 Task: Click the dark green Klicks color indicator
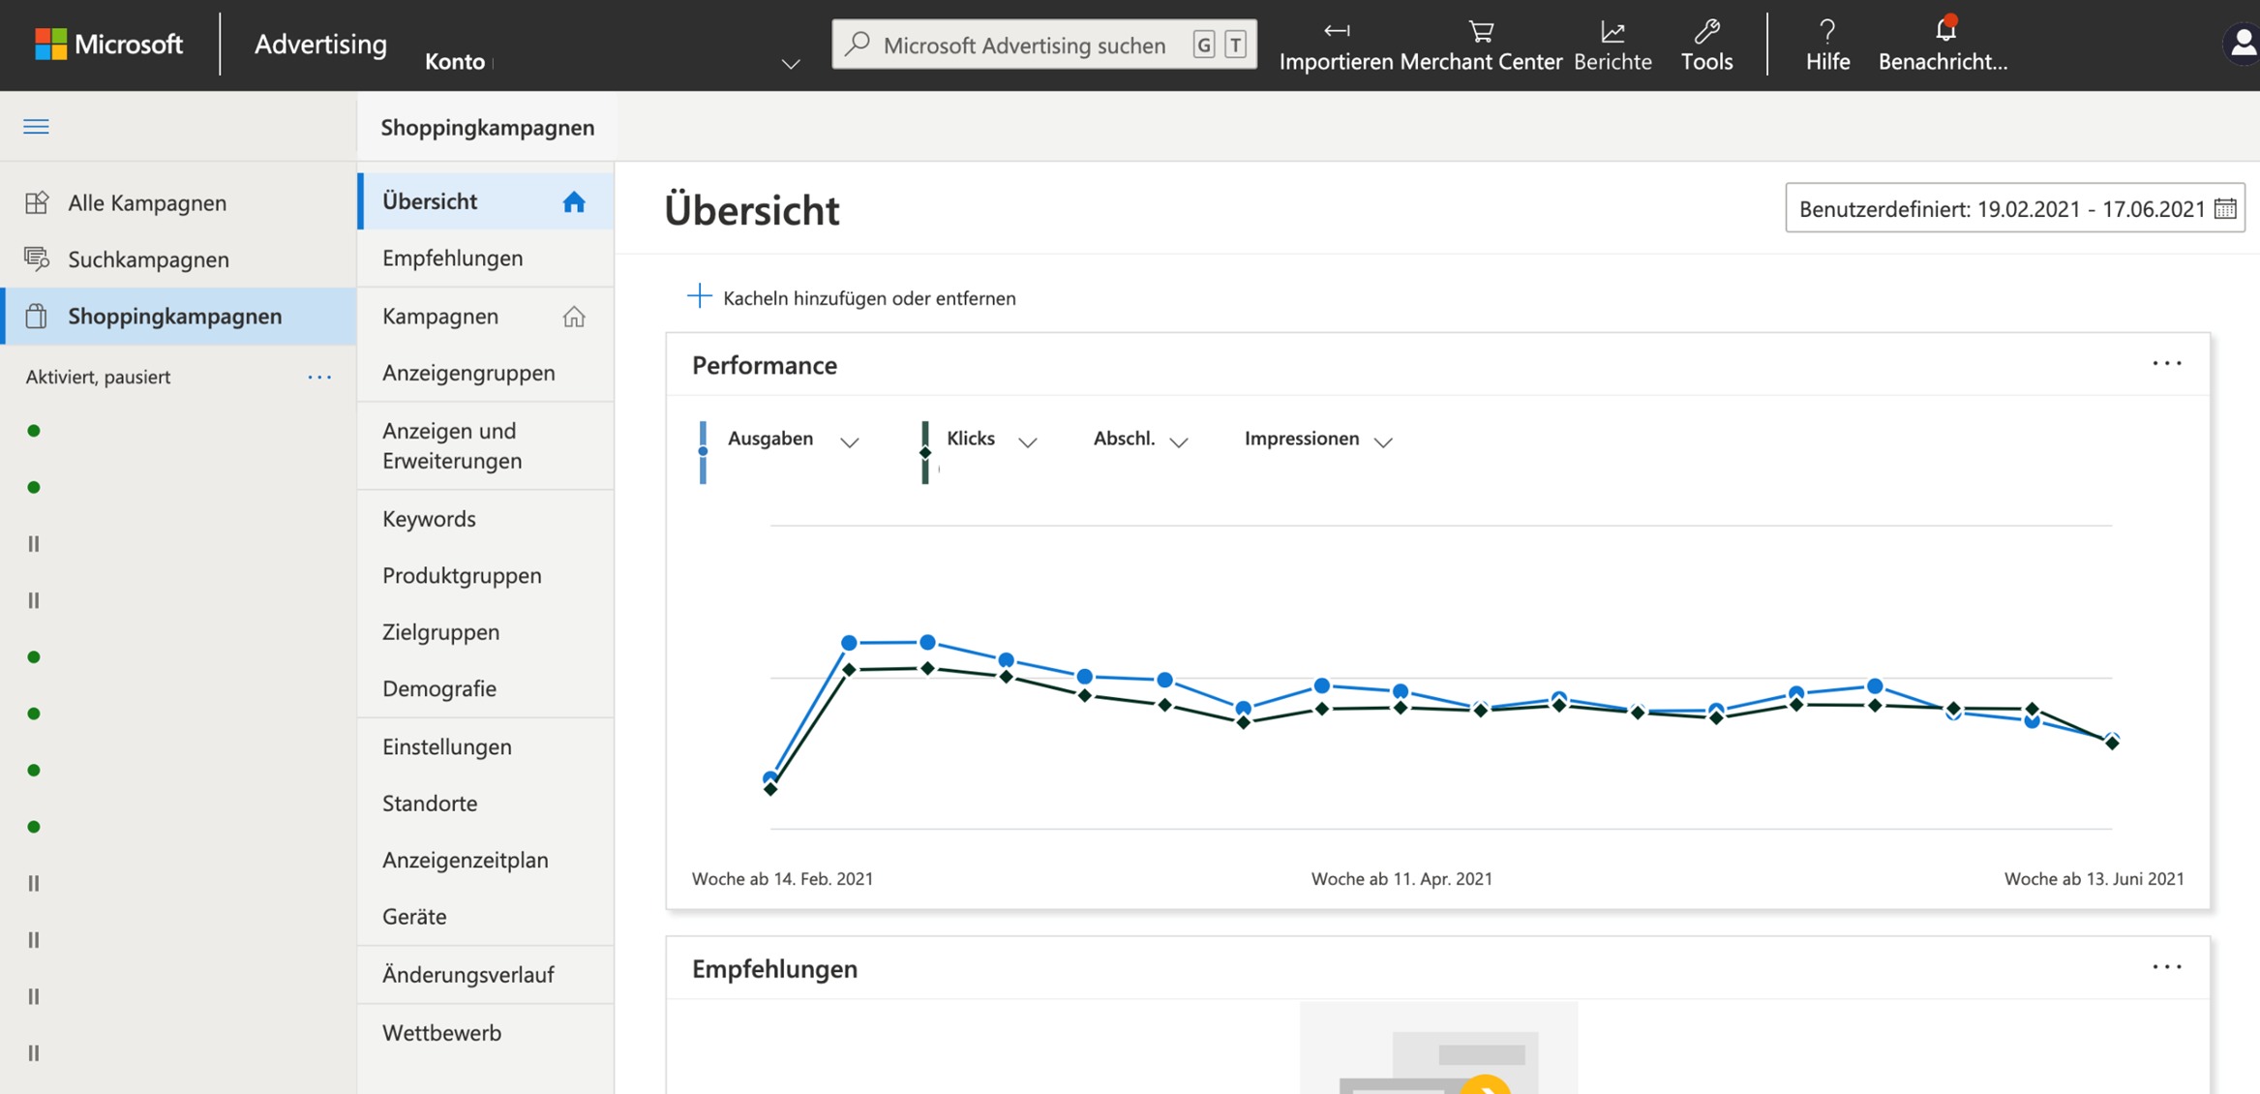coord(925,452)
